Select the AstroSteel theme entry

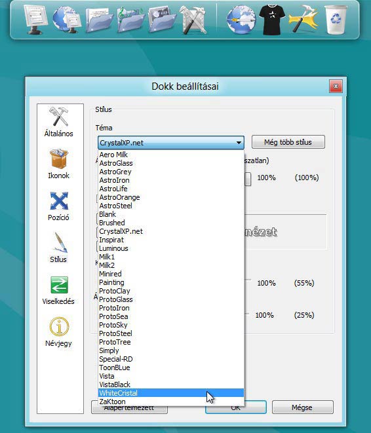click(x=171, y=206)
